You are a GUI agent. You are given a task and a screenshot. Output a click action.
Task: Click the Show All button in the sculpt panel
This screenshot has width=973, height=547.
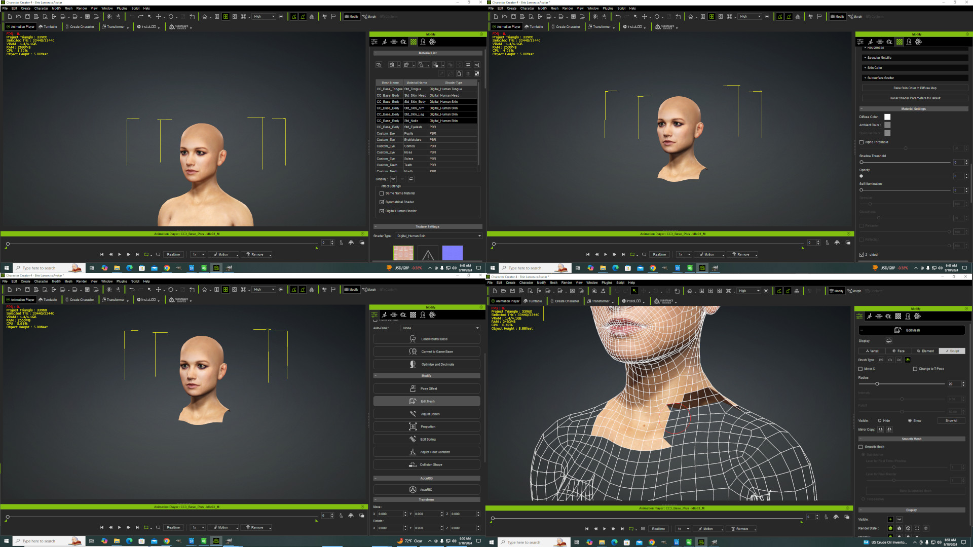[951, 421]
